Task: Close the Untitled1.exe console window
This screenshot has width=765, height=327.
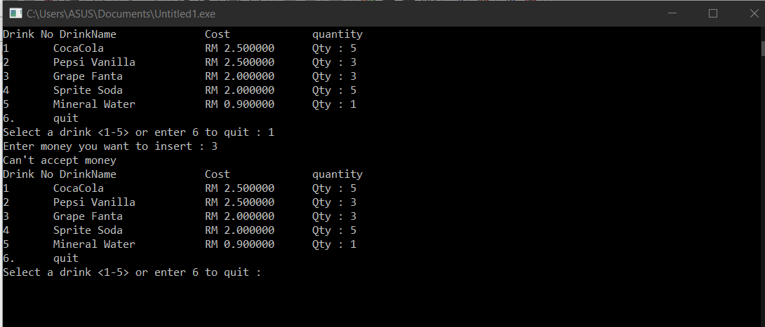Action: [753, 13]
